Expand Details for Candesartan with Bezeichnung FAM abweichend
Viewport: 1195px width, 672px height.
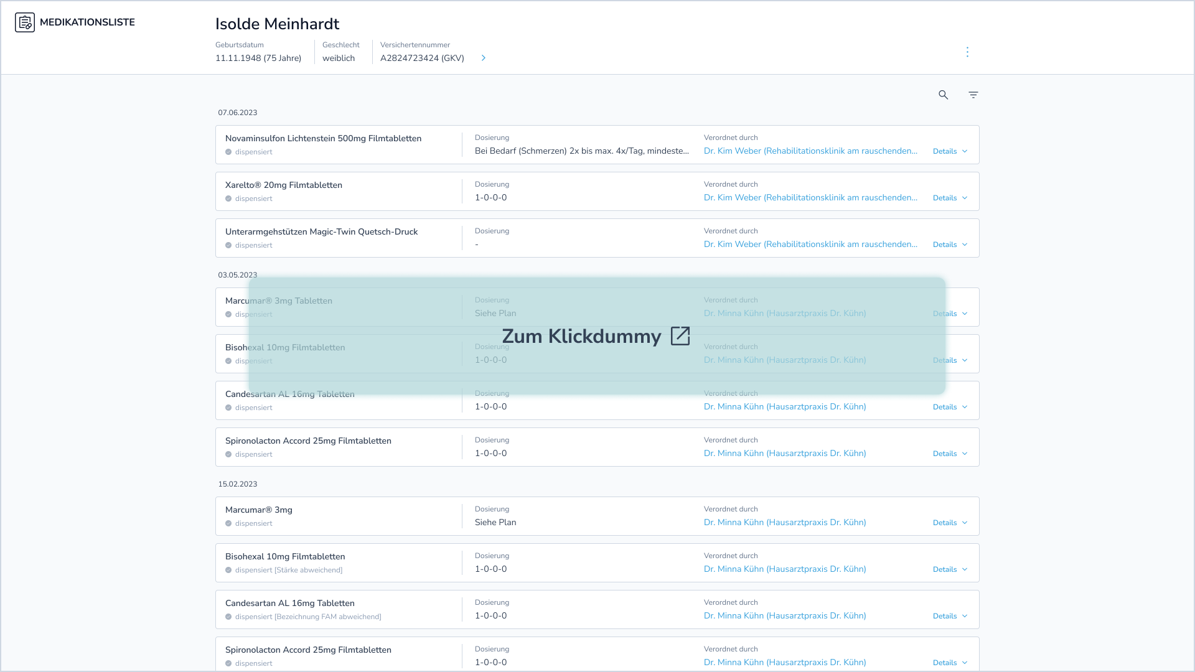coord(950,616)
